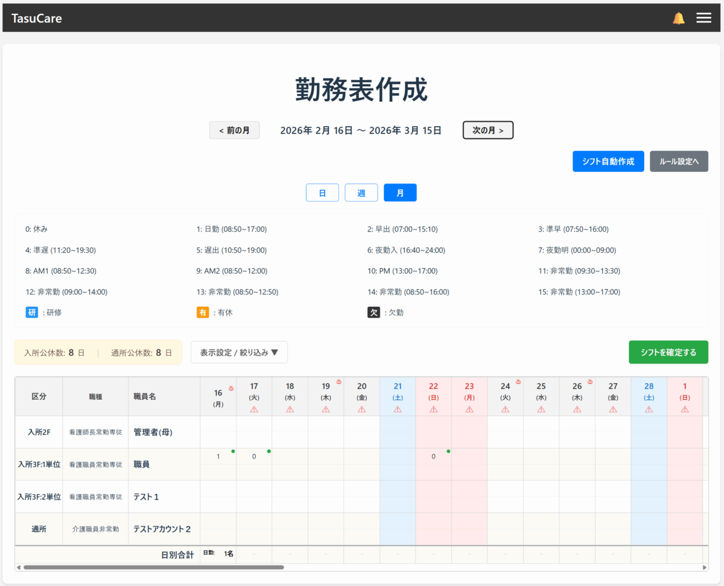The height and width of the screenshot is (586, 724).
Task: Click the bath icon beside date 24
Action: [518, 382]
